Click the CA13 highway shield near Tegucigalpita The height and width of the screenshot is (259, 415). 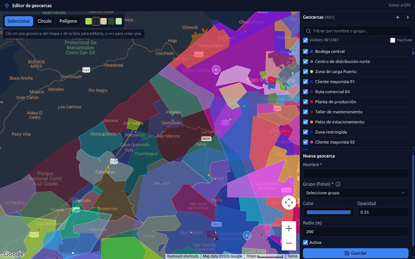(x=198, y=54)
